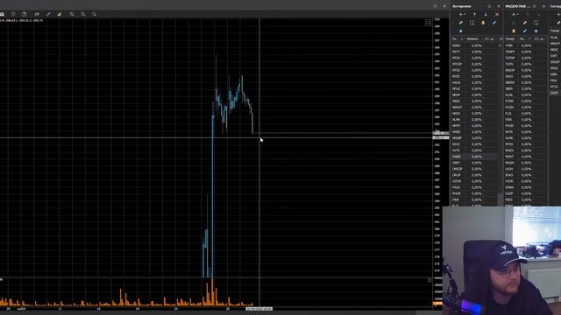Zoom out on the chart

[83, 14]
